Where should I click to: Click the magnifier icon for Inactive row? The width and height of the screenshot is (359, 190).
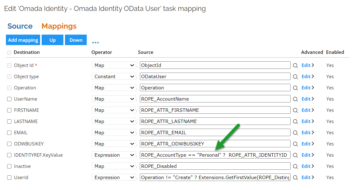pyautogui.click(x=295, y=167)
